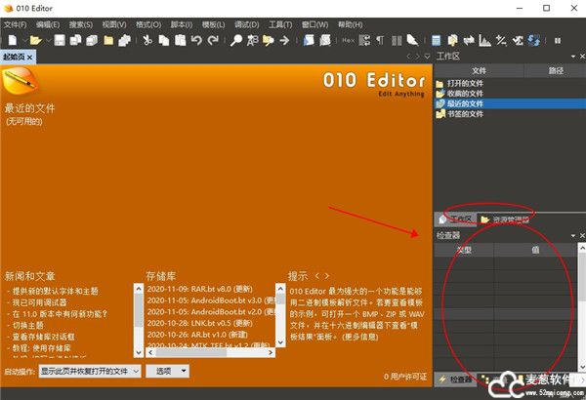Click the blue Process toolbar icon

click(533, 40)
